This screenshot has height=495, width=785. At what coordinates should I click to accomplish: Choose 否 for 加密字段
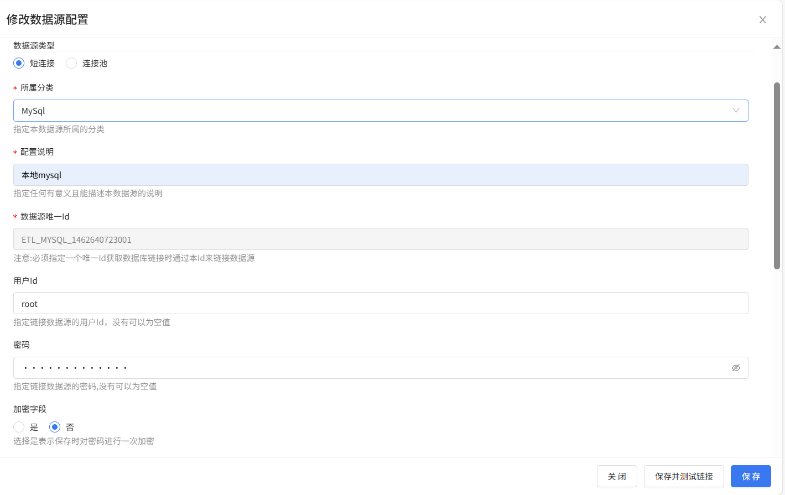[x=55, y=427]
